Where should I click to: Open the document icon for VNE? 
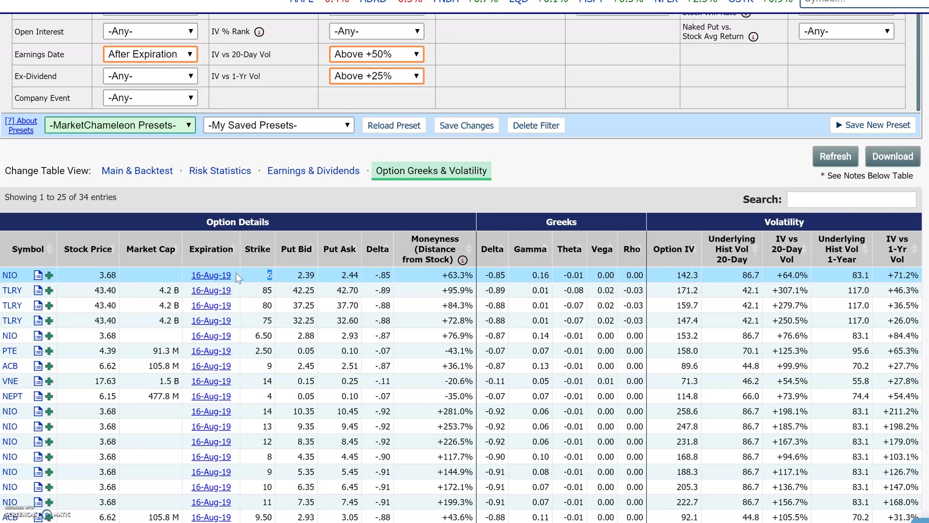click(x=38, y=382)
